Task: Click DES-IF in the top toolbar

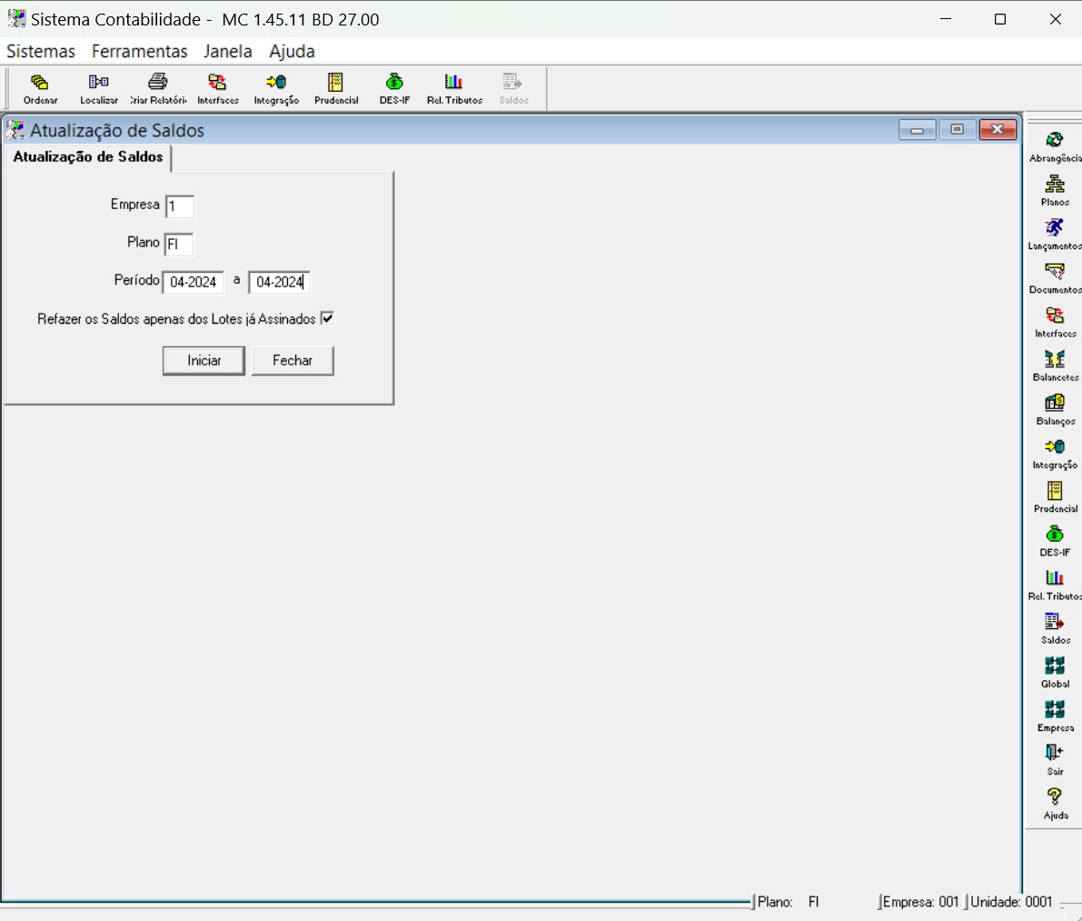Action: pyautogui.click(x=394, y=89)
